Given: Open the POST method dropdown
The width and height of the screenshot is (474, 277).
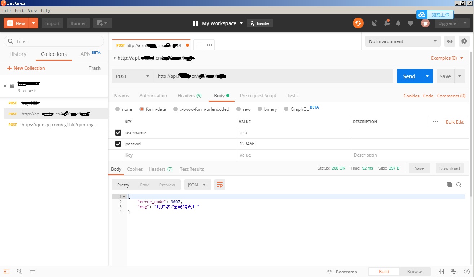Looking at the screenshot, I should (x=133, y=76).
